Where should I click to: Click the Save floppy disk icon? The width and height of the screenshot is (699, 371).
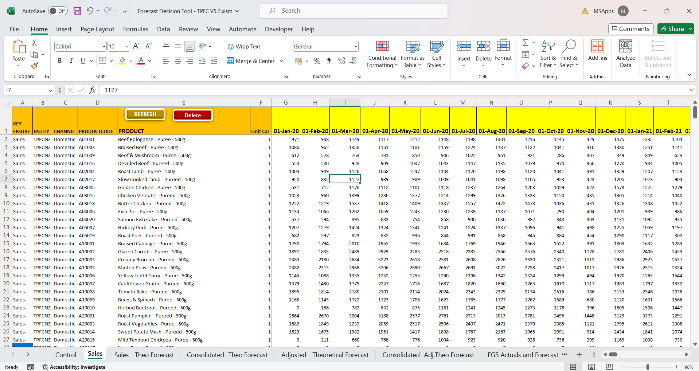[x=77, y=11]
